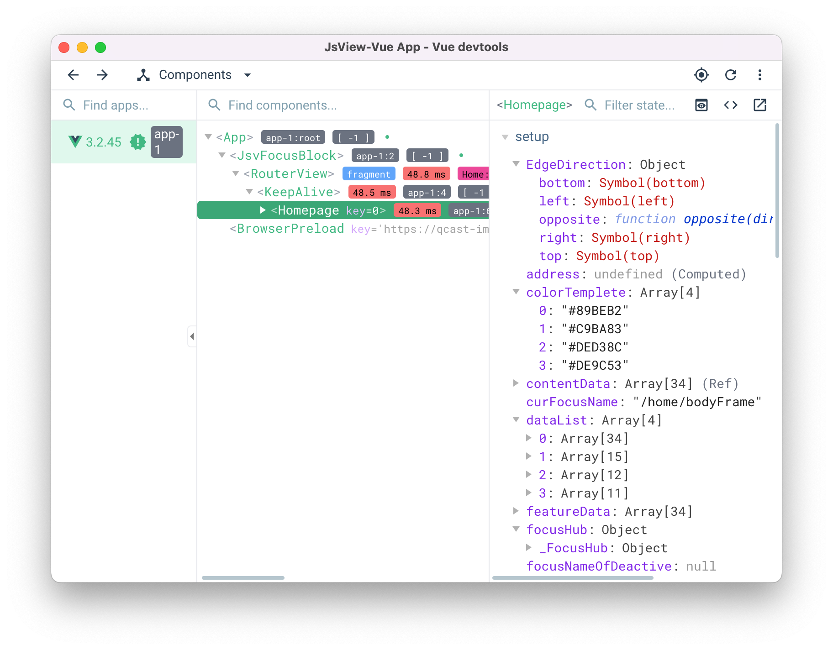Click the component tree horizontal scrollbar
833x650 pixels.
click(x=243, y=578)
